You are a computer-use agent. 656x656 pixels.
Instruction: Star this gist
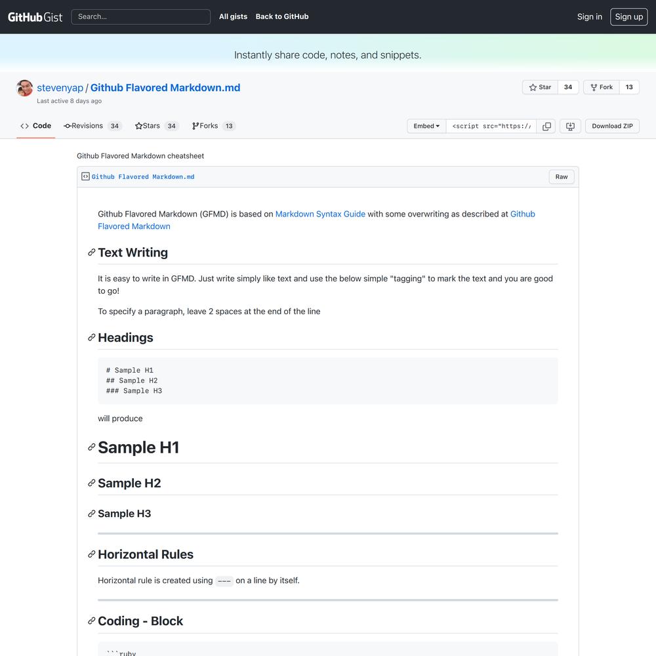click(540, 87)
